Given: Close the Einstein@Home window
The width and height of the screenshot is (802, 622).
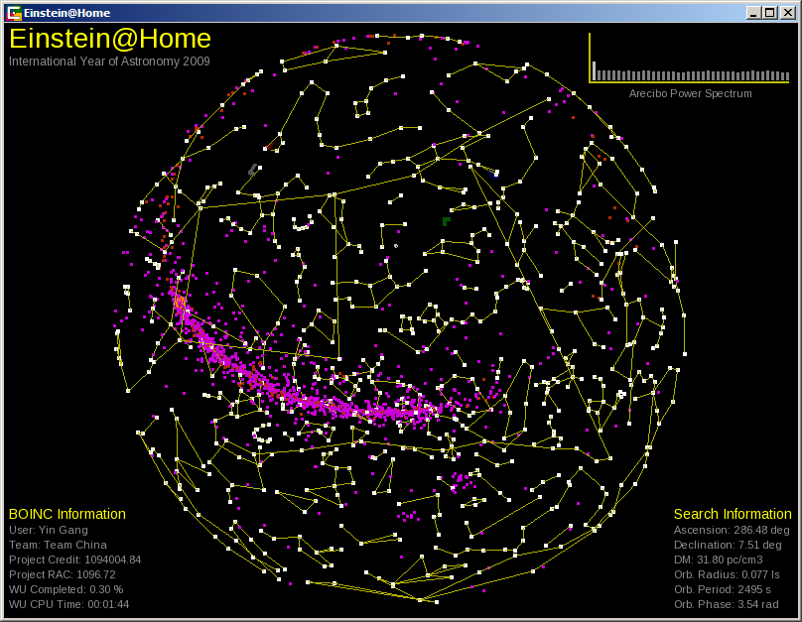Looking at the screenshot, I should pyautogui.click(x=788, y=13).
